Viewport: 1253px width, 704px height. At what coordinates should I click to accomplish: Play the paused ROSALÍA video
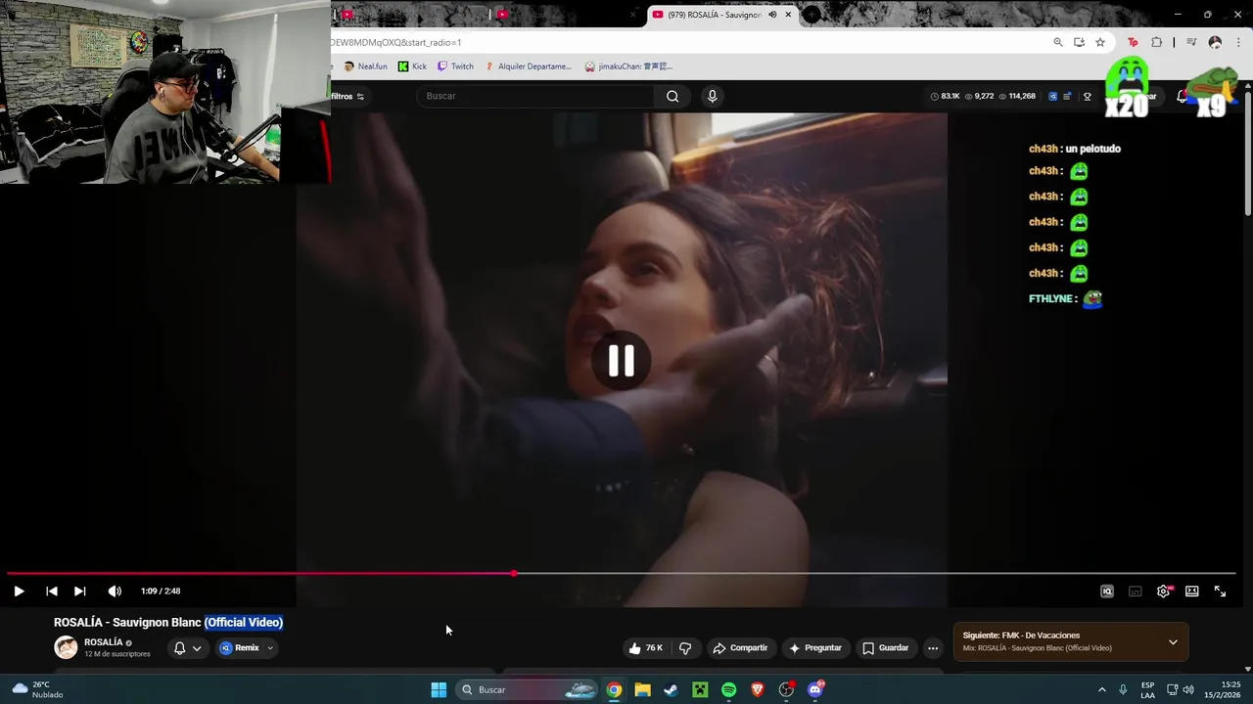tap(19, 591)
